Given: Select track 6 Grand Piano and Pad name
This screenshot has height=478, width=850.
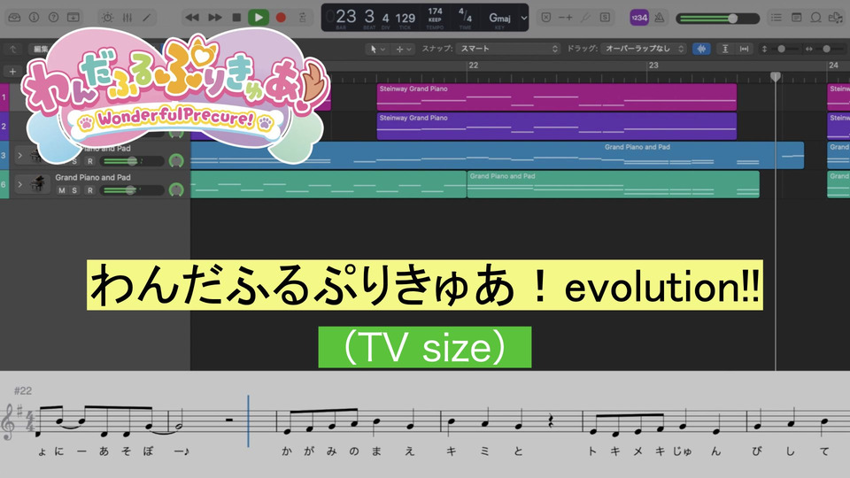Looking at the screenshot, I should [93, 177].
